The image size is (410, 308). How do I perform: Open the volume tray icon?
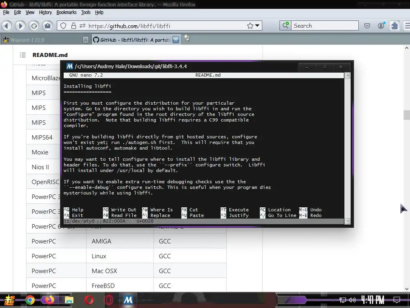click(352, 300)
